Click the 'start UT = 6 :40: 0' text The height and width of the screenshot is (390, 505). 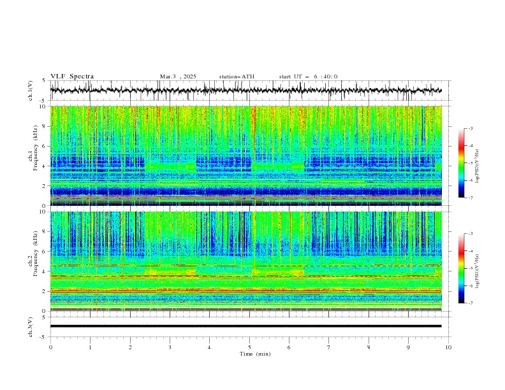(308, 76)
